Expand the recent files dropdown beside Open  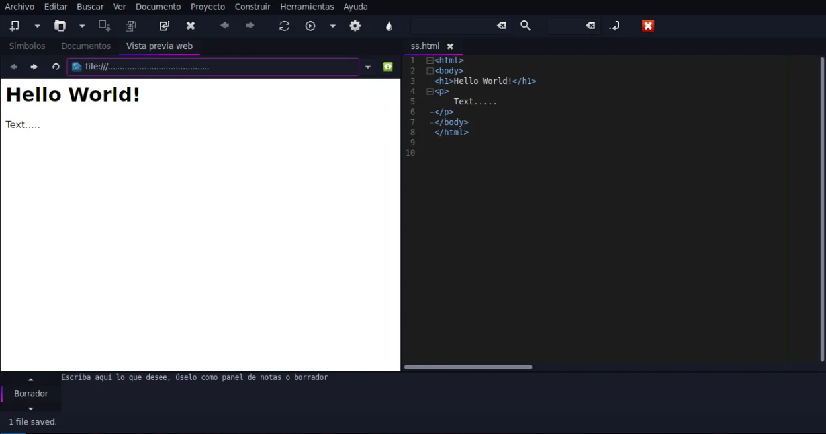click(x=82, y=26)
